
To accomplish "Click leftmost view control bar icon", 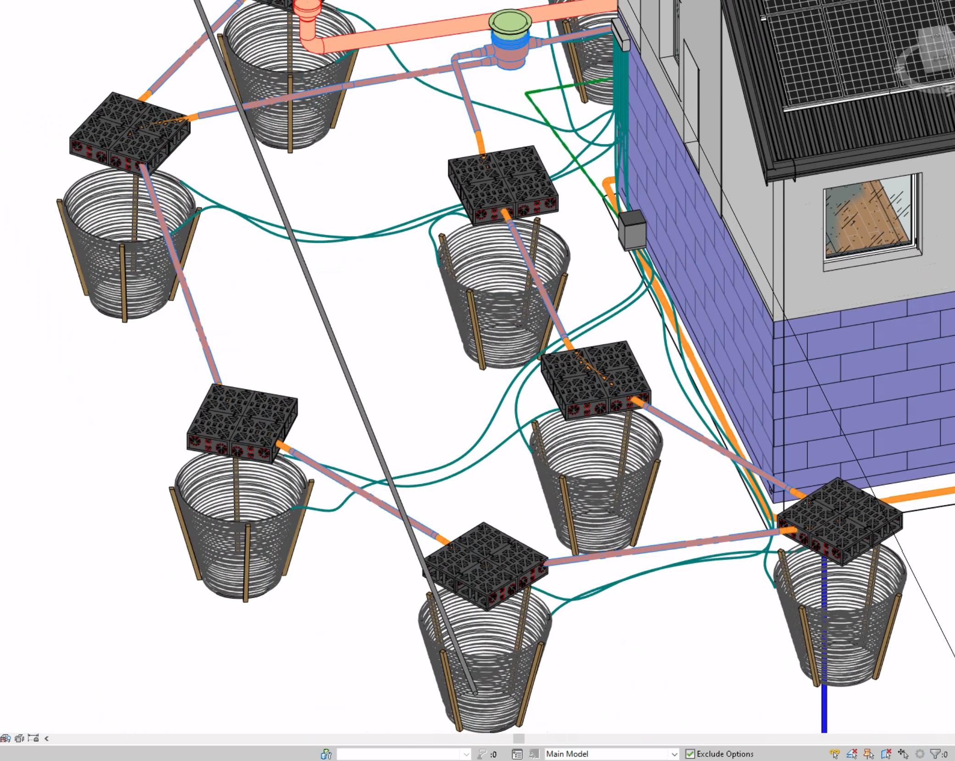I will click(x=6, y=738).
